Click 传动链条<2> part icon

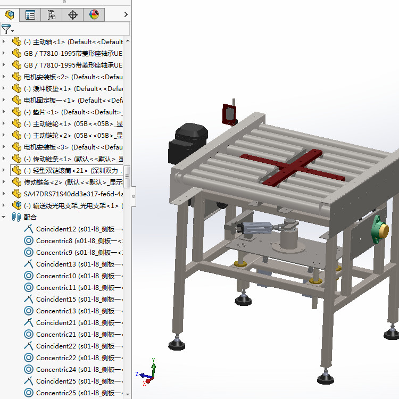(16, 182)
